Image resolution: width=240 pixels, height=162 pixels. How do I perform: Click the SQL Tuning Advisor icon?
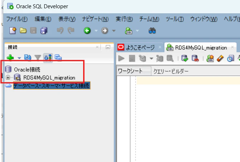[x=170, y=58]
